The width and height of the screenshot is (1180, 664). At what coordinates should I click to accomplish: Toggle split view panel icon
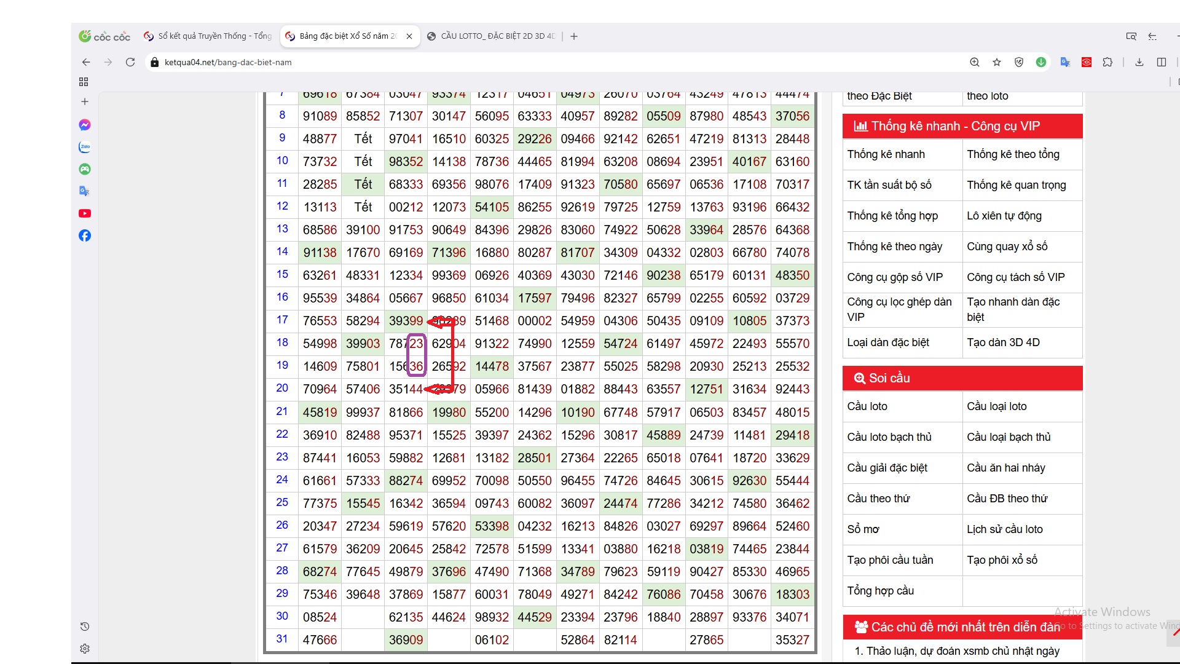[1162, 62]
